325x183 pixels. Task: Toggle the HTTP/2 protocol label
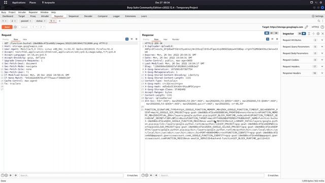click(315, 27)
